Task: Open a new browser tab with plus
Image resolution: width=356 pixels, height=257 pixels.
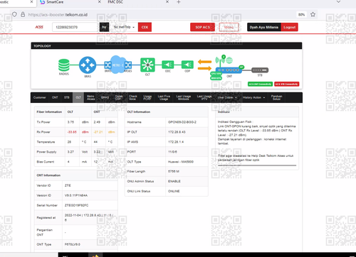Action: tap(179, 2)
